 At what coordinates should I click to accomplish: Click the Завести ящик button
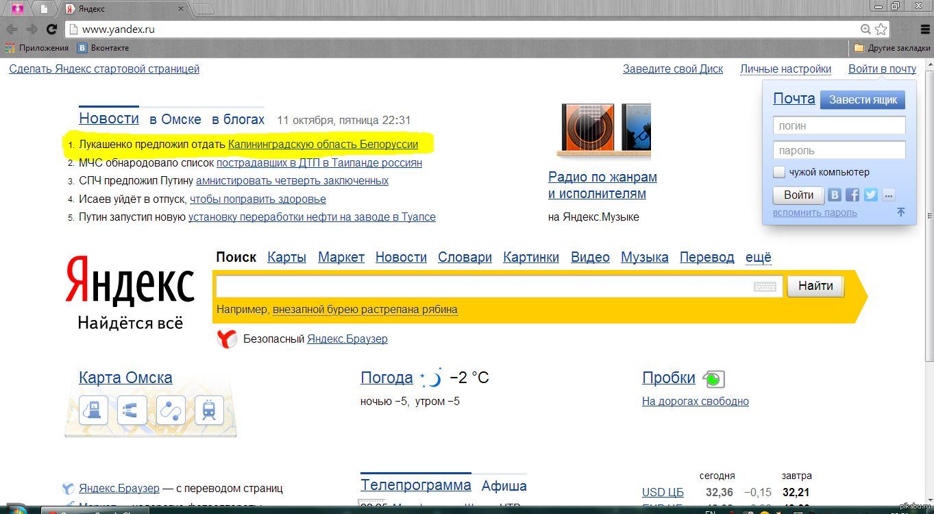click(x=863, y=99)
